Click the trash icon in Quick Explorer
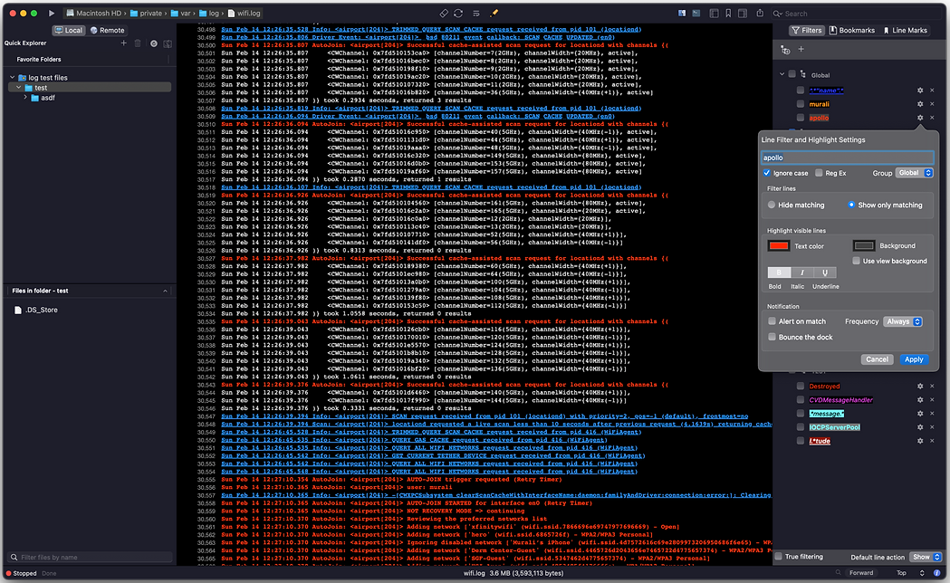Image resolution: width=950 pixels, height=583 pixels. (x=138, y=43)
